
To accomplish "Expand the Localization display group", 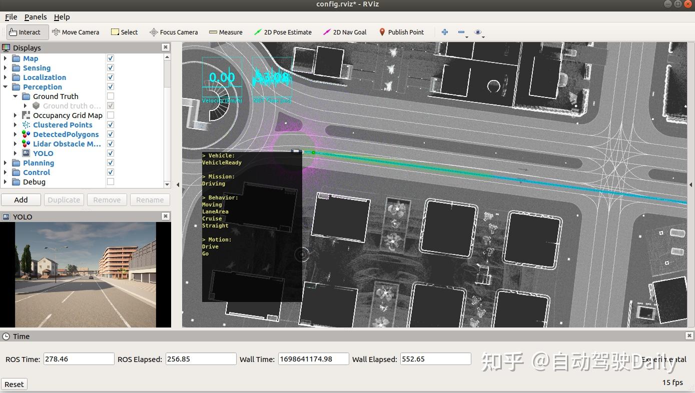I will tap(6, 77).
